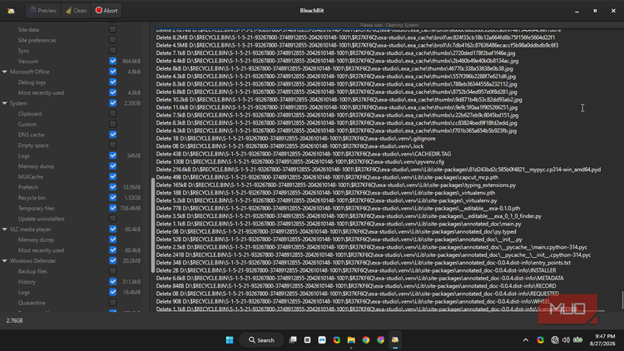This screenshot has width=624, height=351.
Task: Select the Windows Defender History item
Action: (27, 282)
